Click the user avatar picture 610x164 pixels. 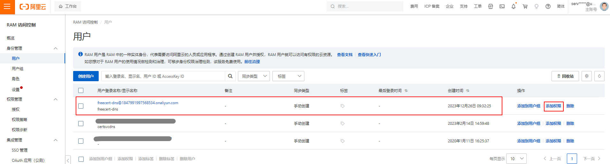pyautogui.click(x=604, y=6)
